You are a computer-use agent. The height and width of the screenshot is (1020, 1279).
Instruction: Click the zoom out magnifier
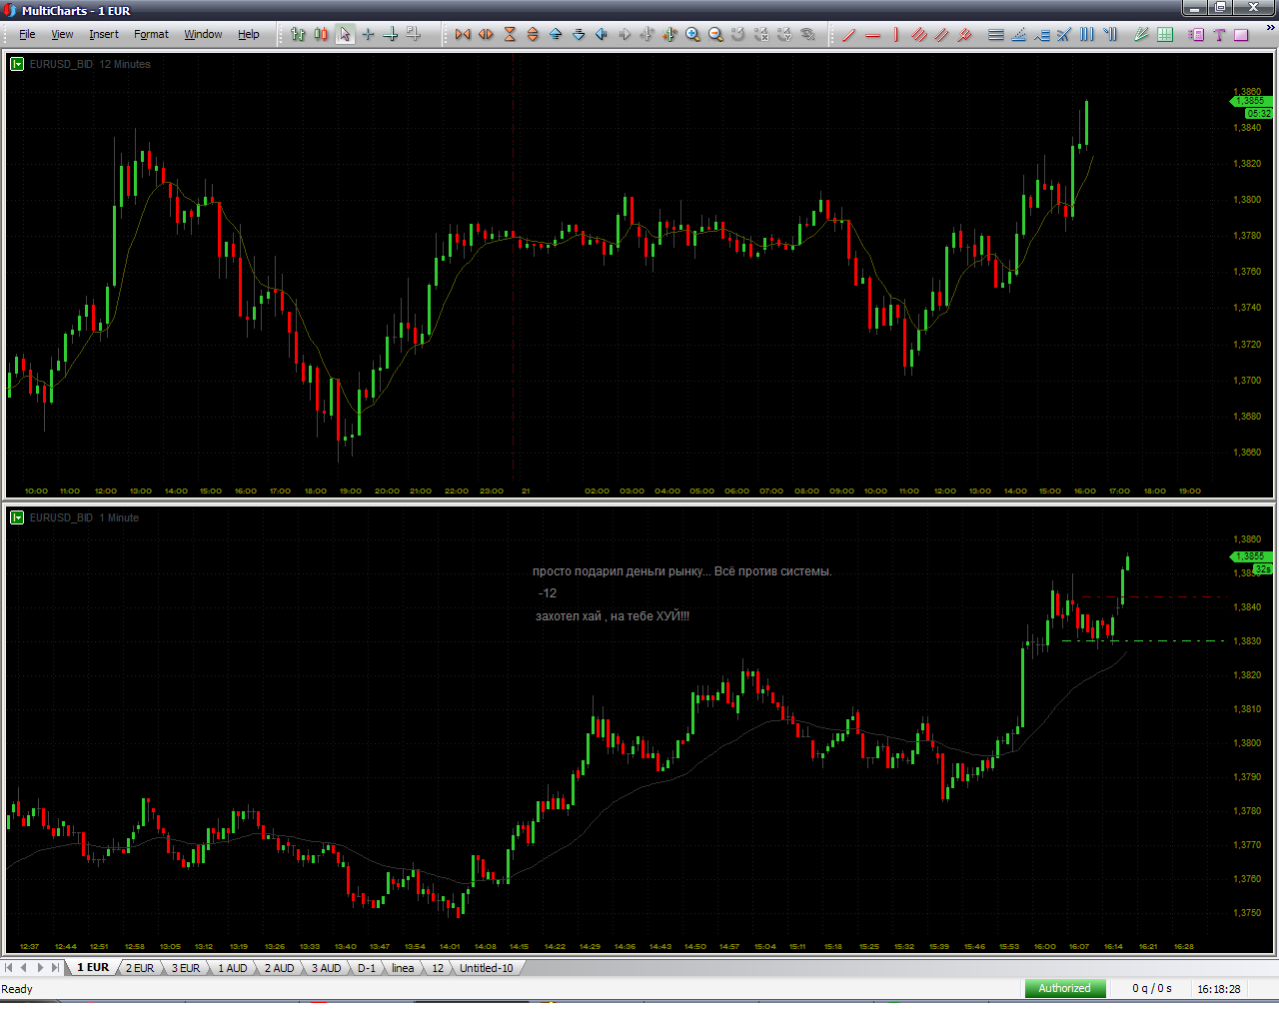point(715,34)
